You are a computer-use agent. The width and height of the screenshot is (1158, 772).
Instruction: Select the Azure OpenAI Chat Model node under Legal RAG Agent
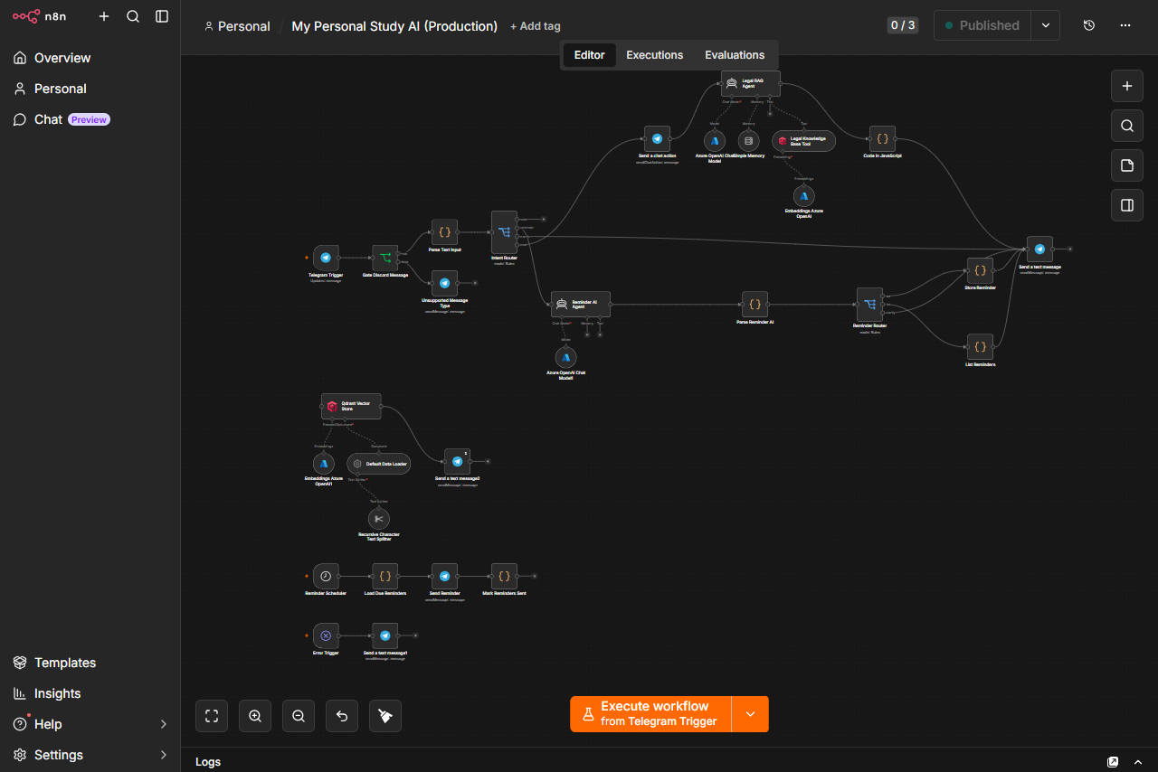pyautogui.click(x=715, y=141)
